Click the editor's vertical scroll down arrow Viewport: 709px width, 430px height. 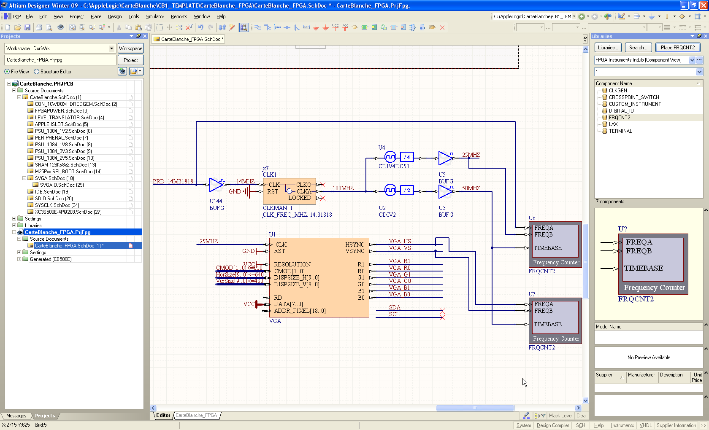click(x=585, y=401)
